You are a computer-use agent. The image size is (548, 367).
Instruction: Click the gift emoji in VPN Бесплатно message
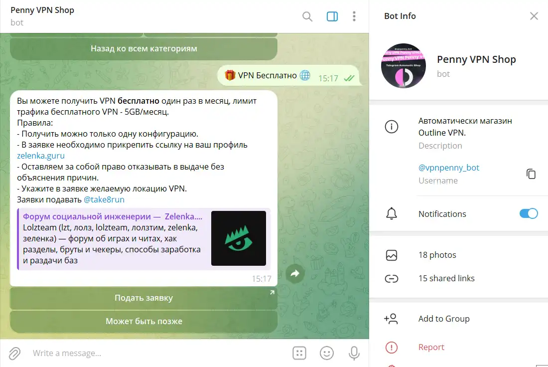[230, 75]
